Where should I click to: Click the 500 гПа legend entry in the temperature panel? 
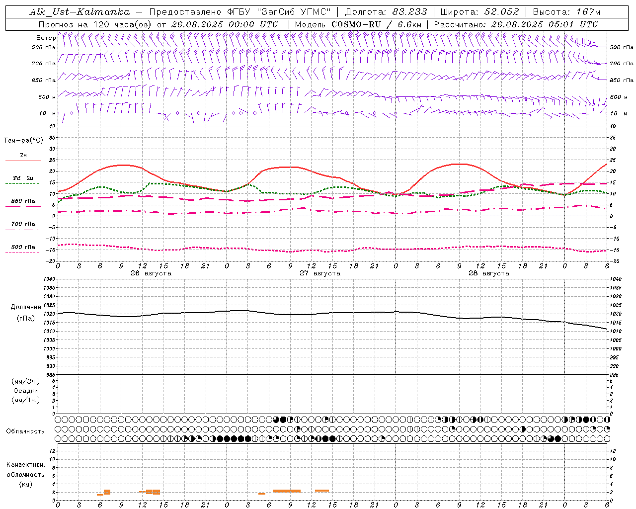pyautogui.click(x=23, y=247)
